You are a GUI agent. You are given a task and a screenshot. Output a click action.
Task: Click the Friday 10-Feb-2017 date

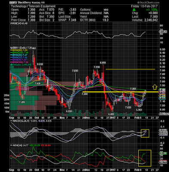pos(144,6)
